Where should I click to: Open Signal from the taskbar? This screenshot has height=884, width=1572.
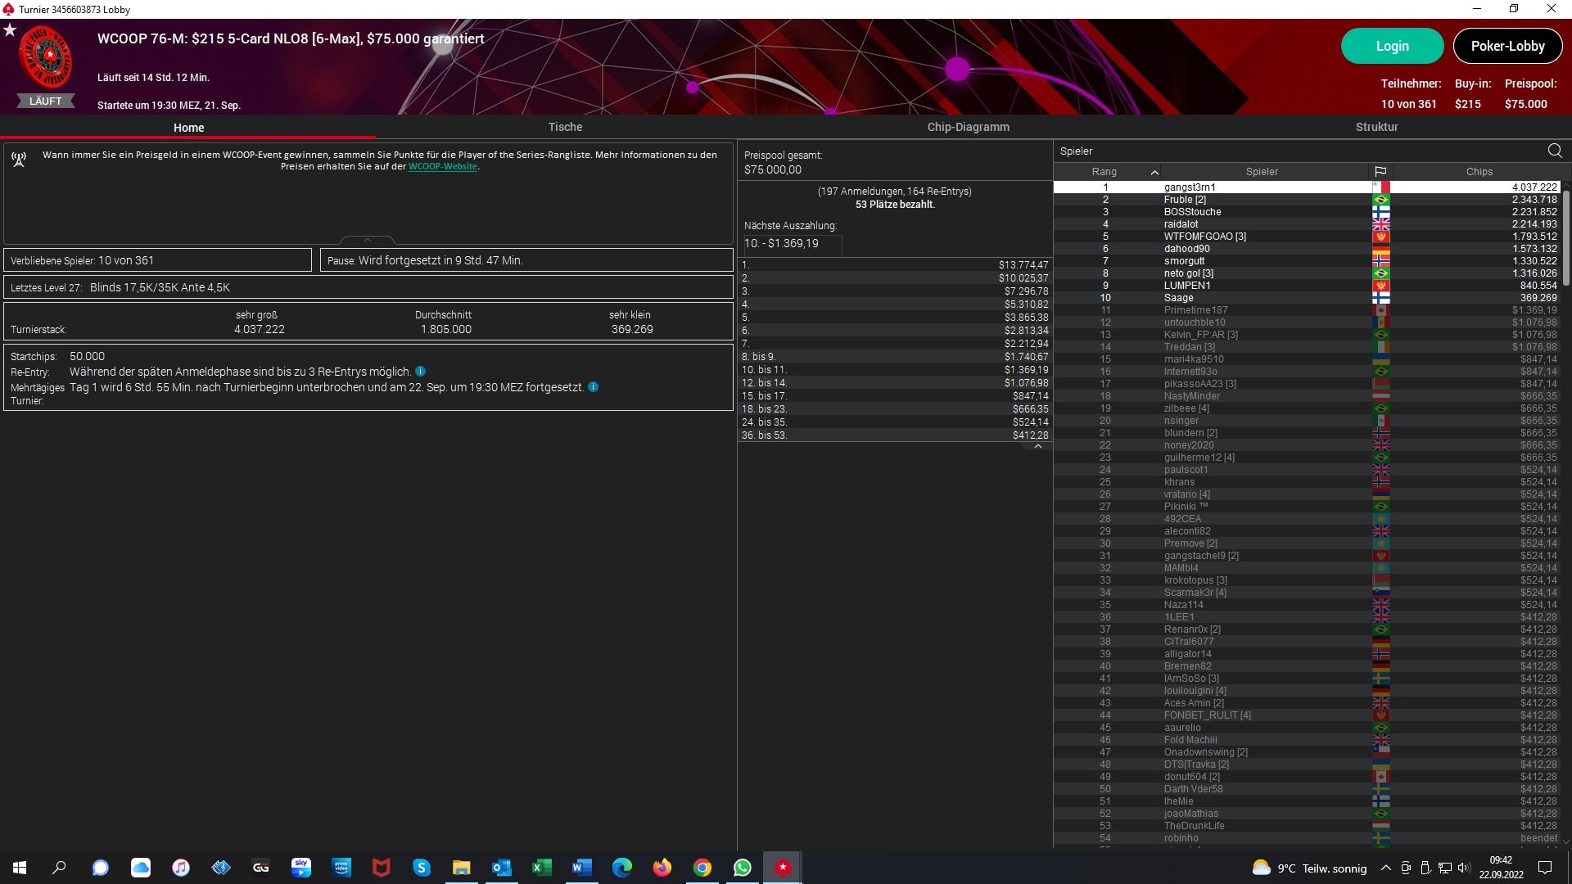click(100, 868)
